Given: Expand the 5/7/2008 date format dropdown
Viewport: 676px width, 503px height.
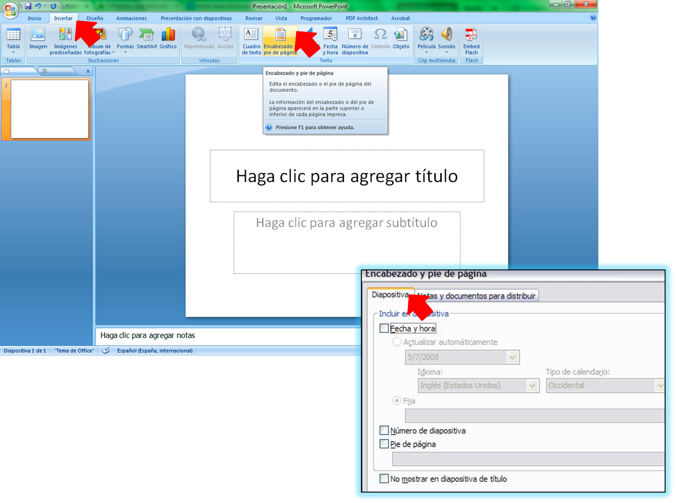Looking at the screenshot, I should click(x=513, y=357).
